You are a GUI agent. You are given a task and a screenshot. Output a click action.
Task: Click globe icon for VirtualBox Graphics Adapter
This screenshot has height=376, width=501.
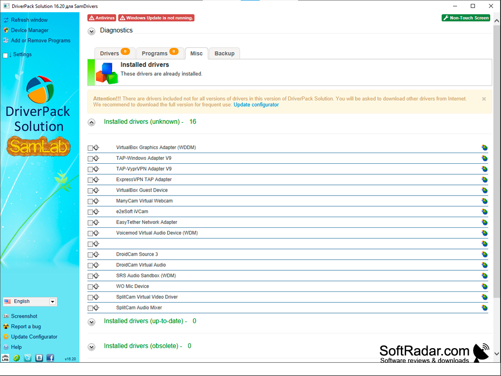[x=484, y=147]
